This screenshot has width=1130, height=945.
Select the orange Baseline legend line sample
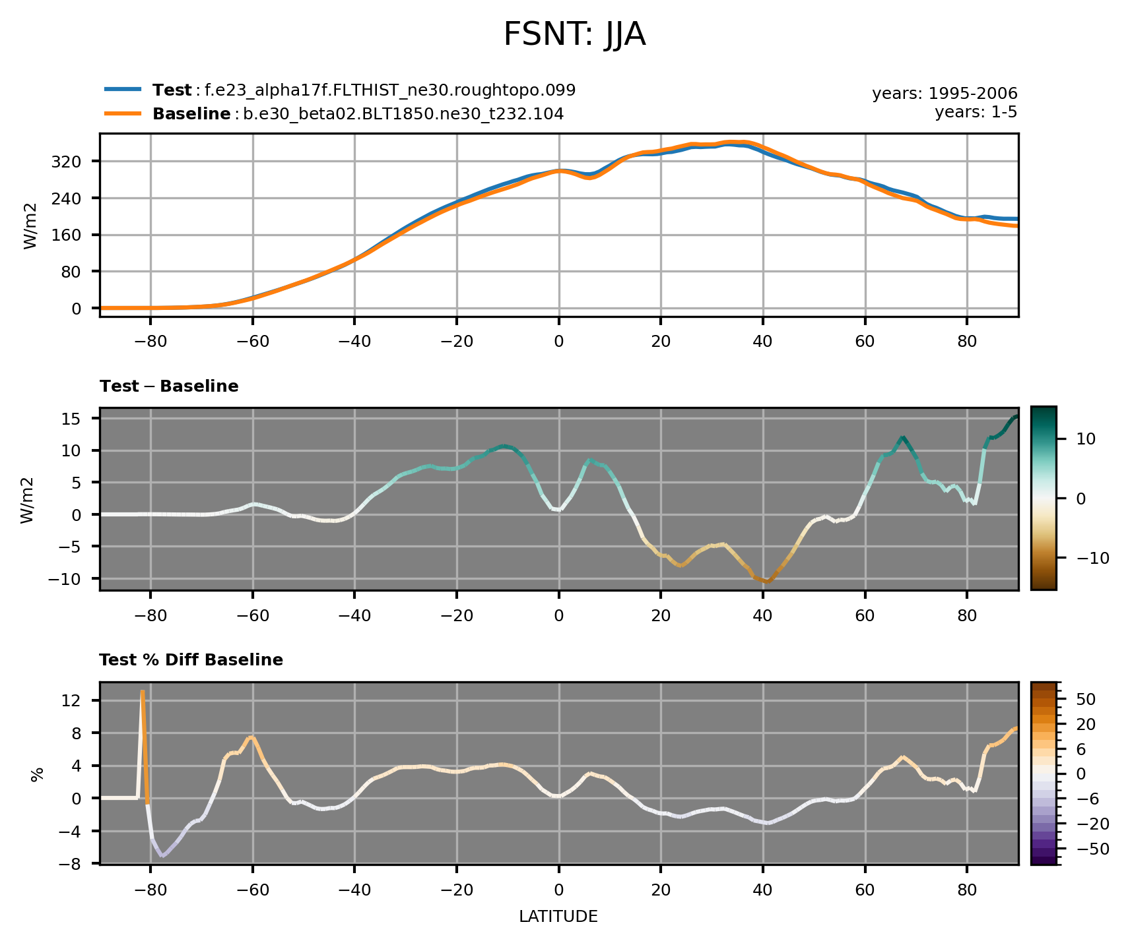pyautogui.click(x=123, y=114)
